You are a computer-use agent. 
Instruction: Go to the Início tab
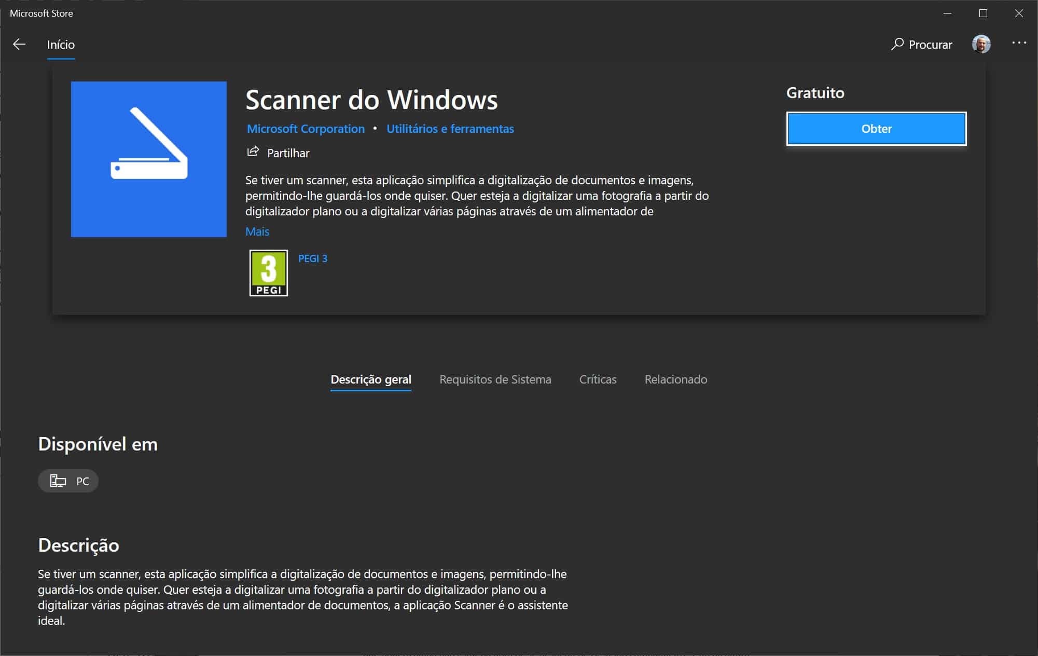point(61,45)
